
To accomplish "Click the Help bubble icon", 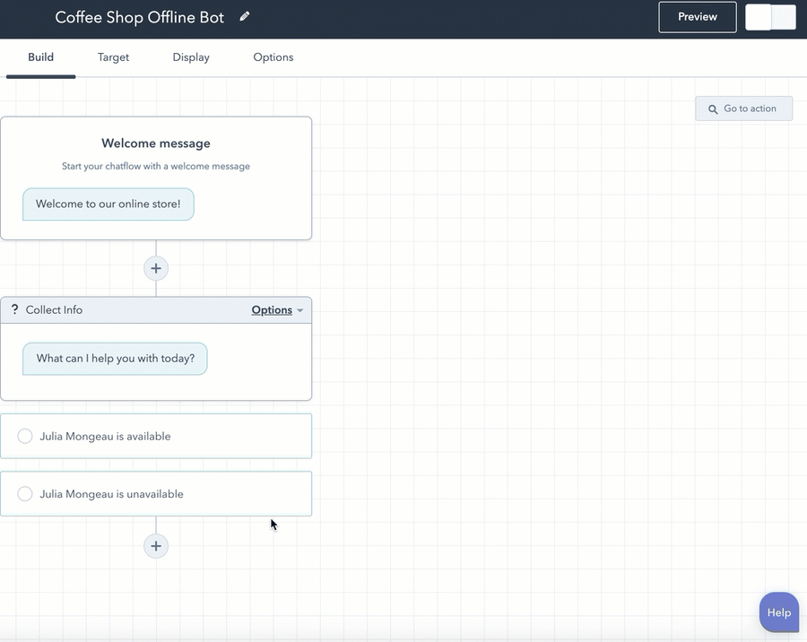I will [777, 612].
